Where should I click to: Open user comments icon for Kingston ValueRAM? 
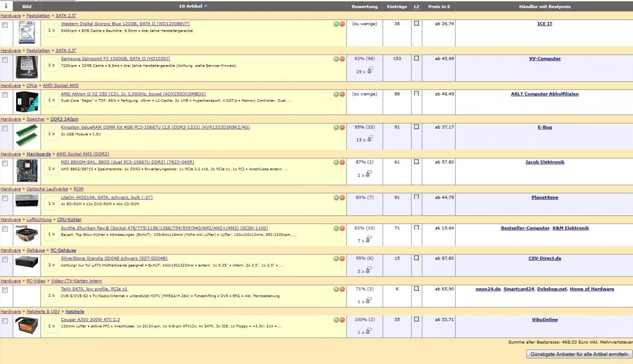click(x=370, y=139)
